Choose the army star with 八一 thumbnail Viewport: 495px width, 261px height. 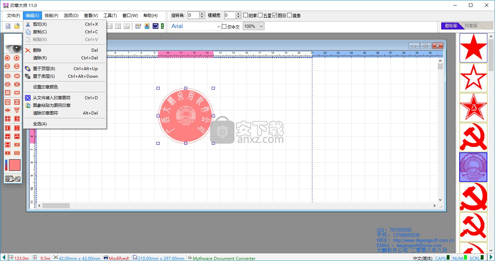click(473, 108)
